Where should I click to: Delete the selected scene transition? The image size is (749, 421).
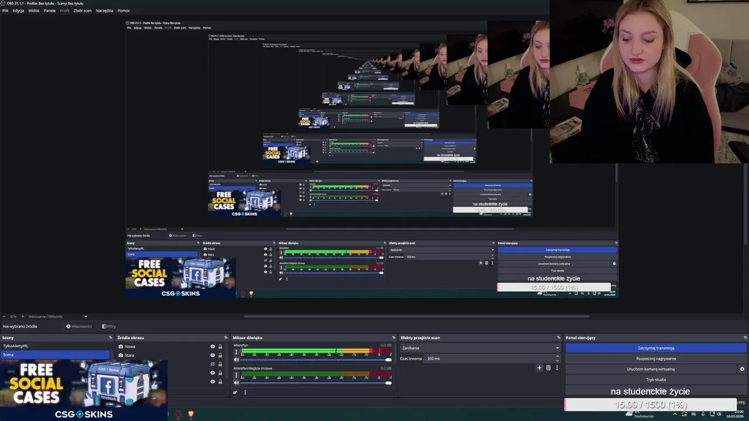click(548, 368)
